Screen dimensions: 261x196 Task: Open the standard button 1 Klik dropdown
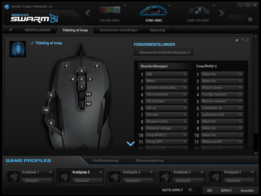click(166, 74)
